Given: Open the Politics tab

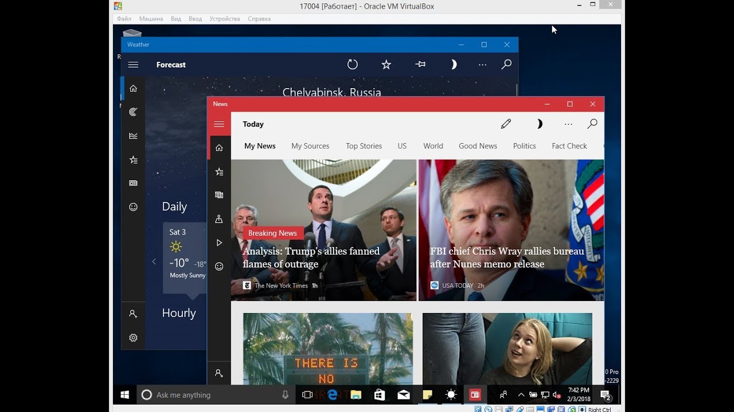Looking at the screenshot, I should 524,146.
